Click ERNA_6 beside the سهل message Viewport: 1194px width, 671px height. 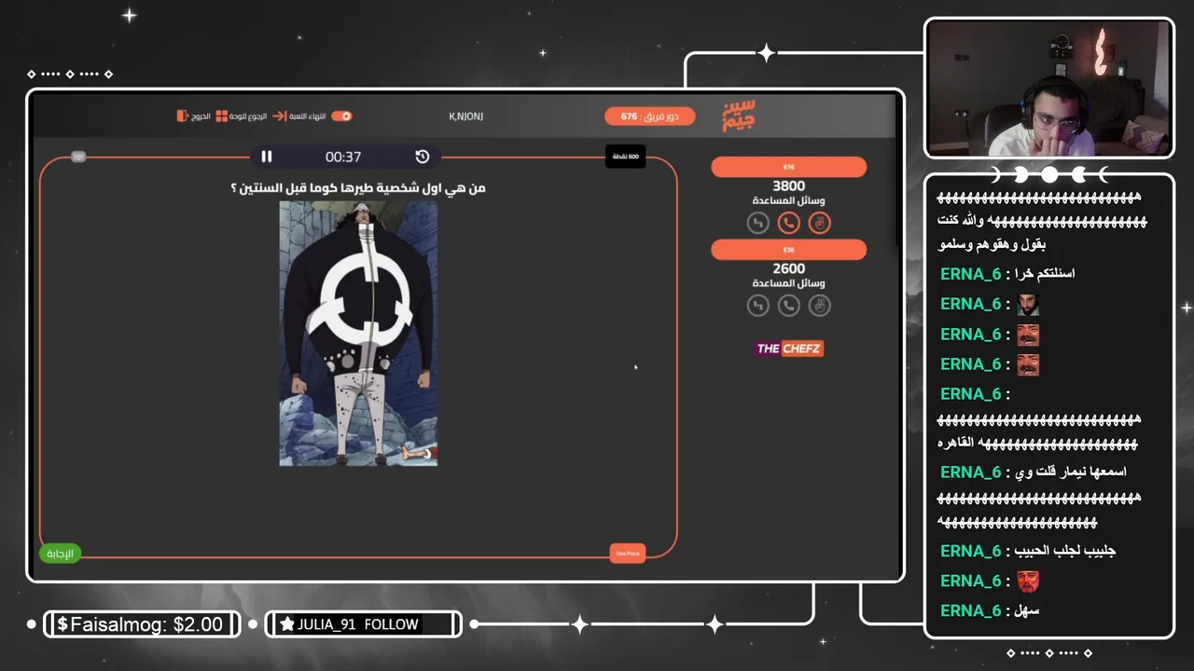coord(970,610)
